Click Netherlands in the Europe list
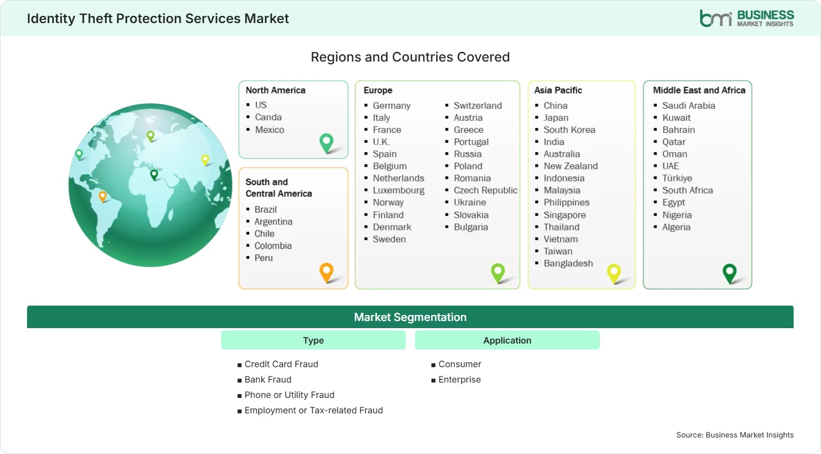The image size is (821, 454). 399,178
